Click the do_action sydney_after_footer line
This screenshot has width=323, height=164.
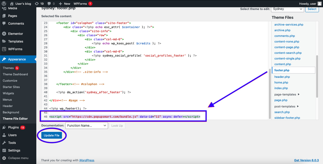94,92
